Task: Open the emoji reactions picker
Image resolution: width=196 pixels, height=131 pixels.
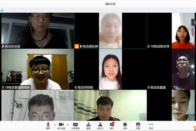Action: (138, 125)
